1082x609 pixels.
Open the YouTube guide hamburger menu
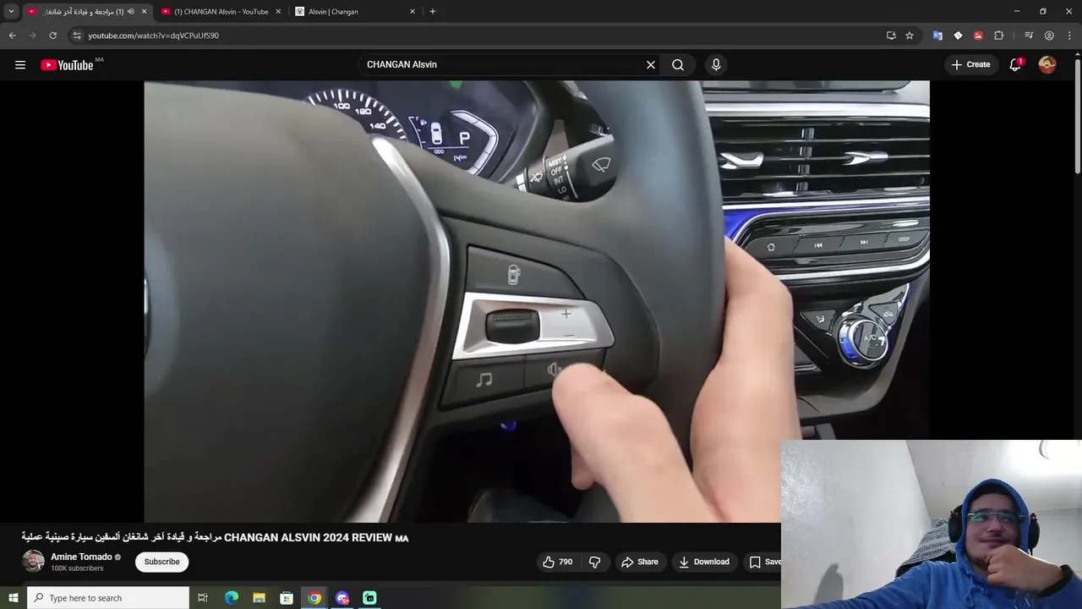point(20,64)
